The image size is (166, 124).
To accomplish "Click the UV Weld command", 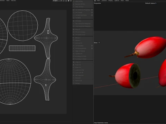I will 83,18.
